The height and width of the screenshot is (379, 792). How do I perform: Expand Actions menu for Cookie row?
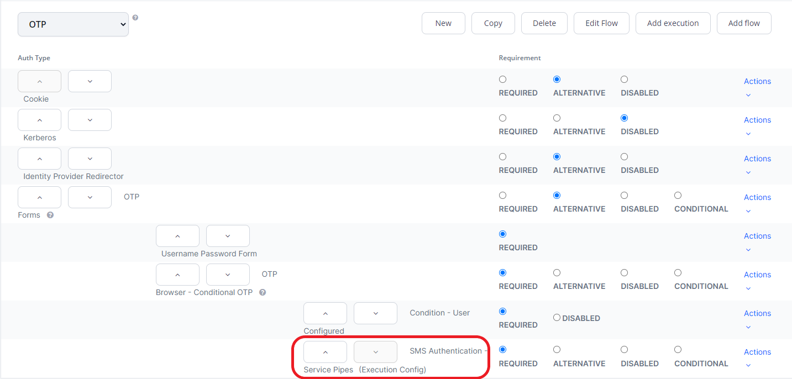tap(757, 87)
